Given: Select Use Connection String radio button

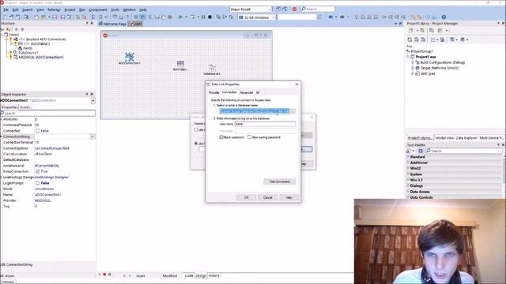Looking at the screenshot, I should click(196, 144).
